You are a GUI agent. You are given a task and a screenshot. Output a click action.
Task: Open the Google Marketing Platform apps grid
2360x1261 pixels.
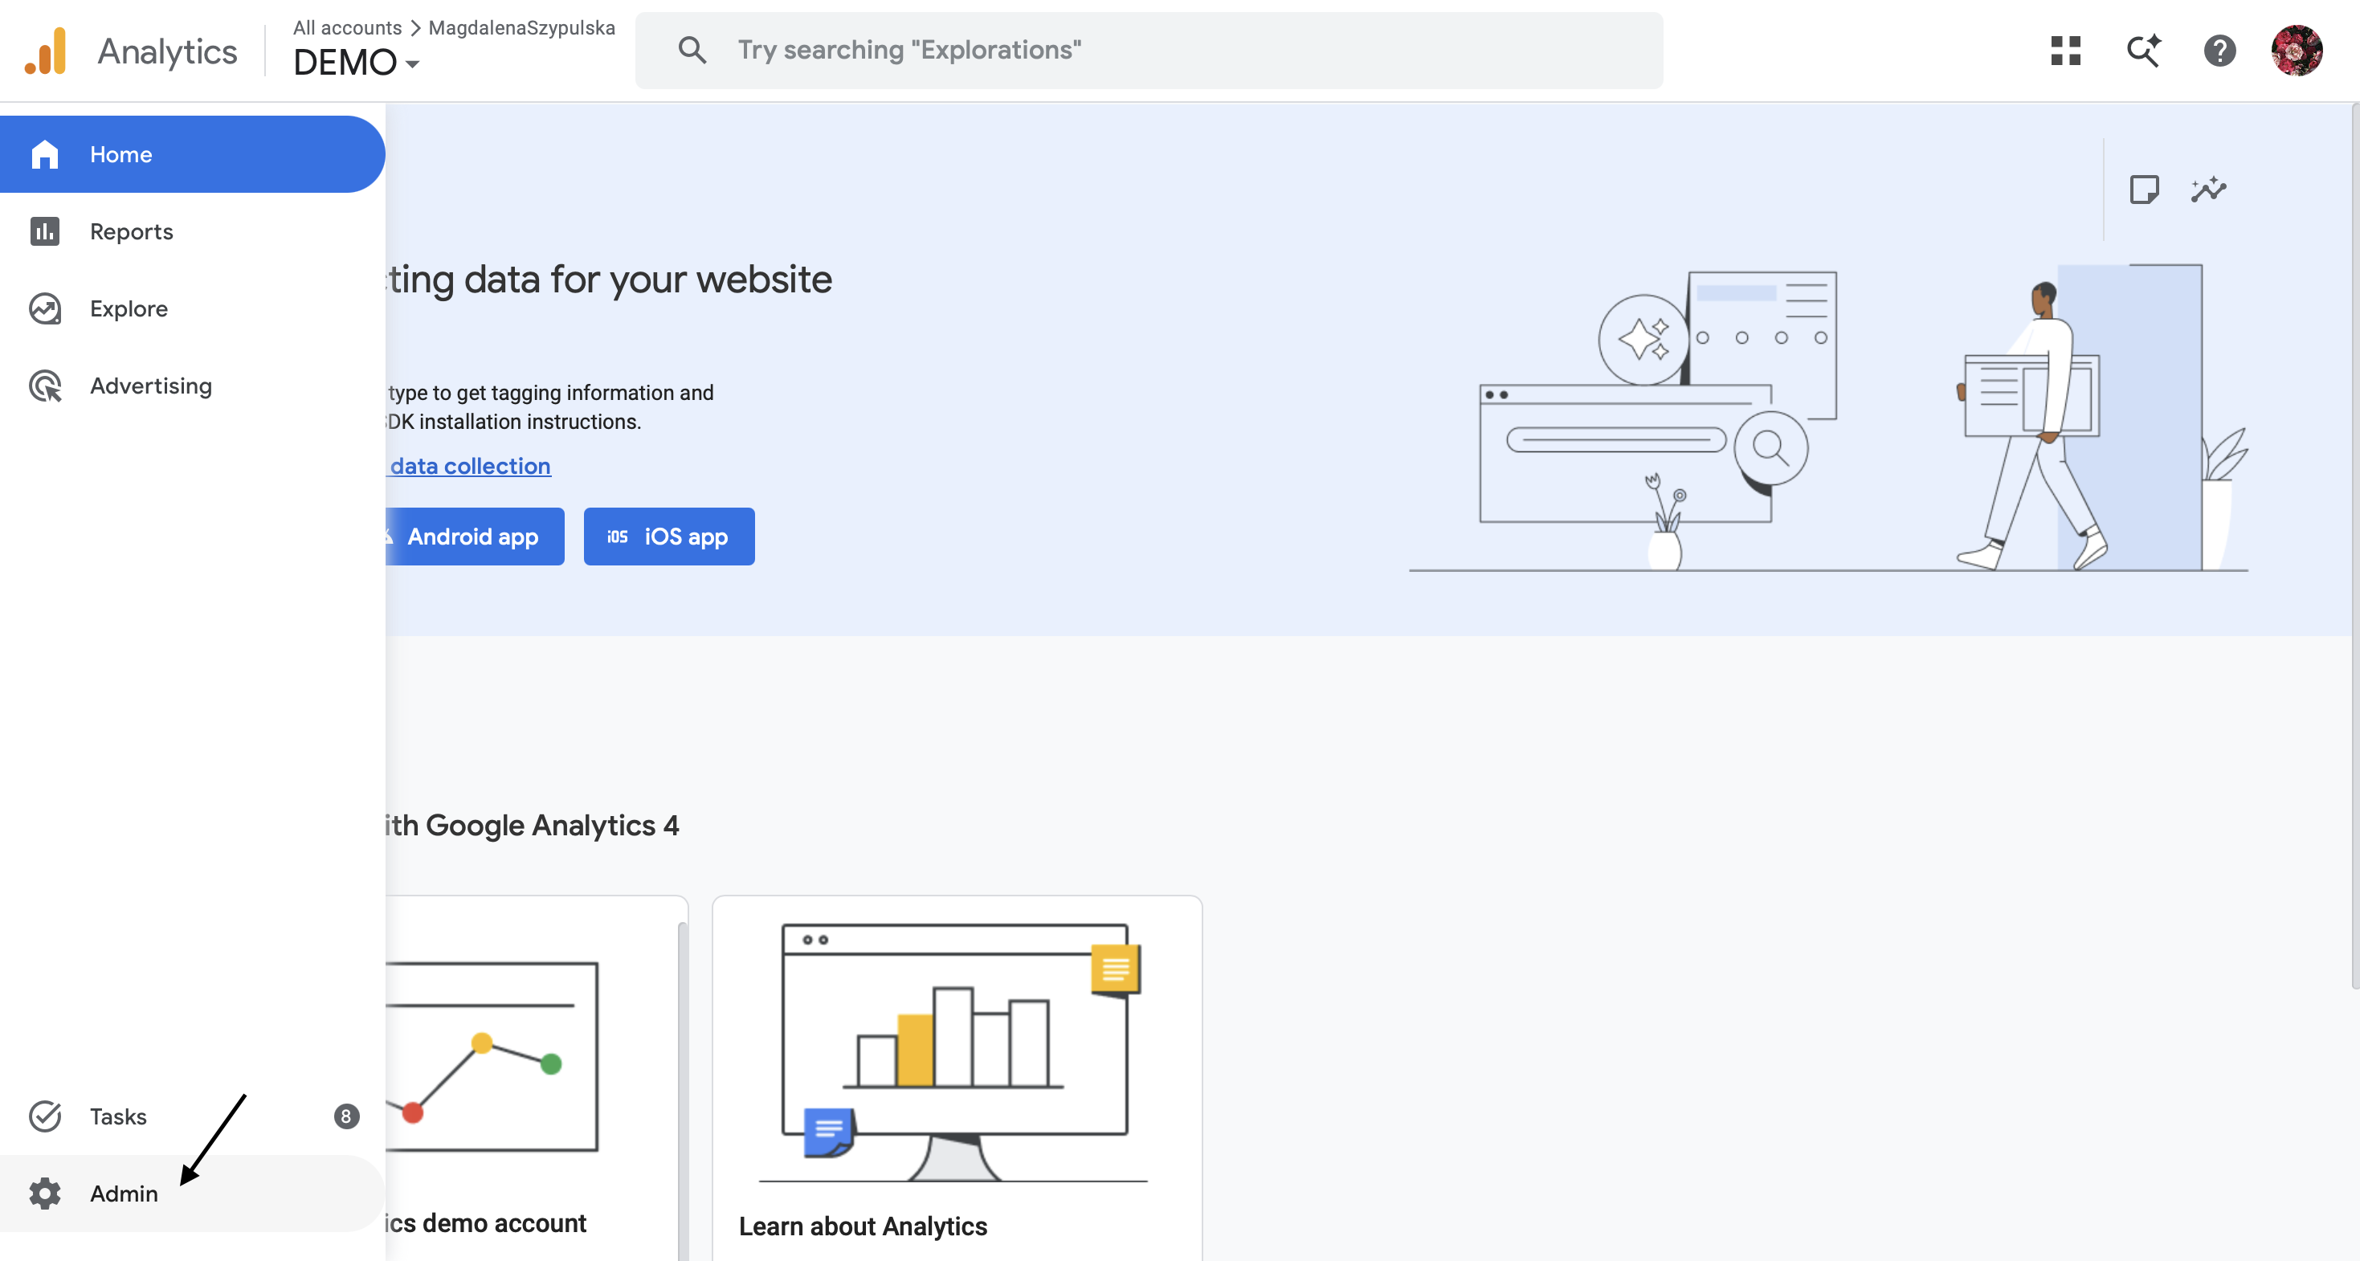(2065, 51)
